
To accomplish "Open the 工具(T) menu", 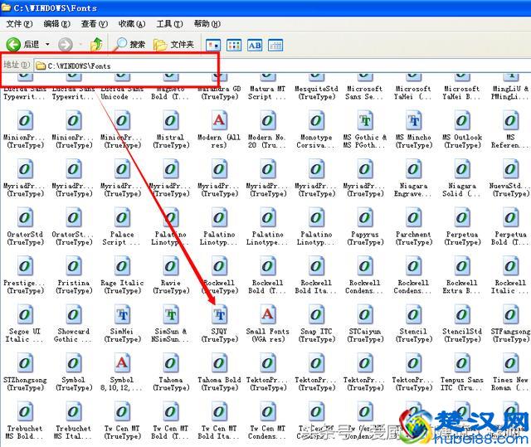I will [169, 24].
